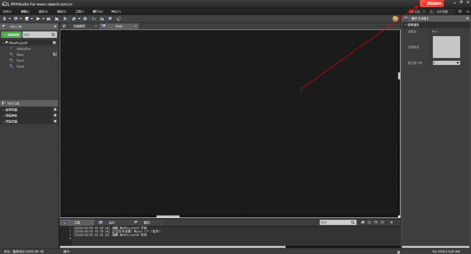Click the user avatar icon
Viewport: 471px width, 254px height.
click(395, 19)
